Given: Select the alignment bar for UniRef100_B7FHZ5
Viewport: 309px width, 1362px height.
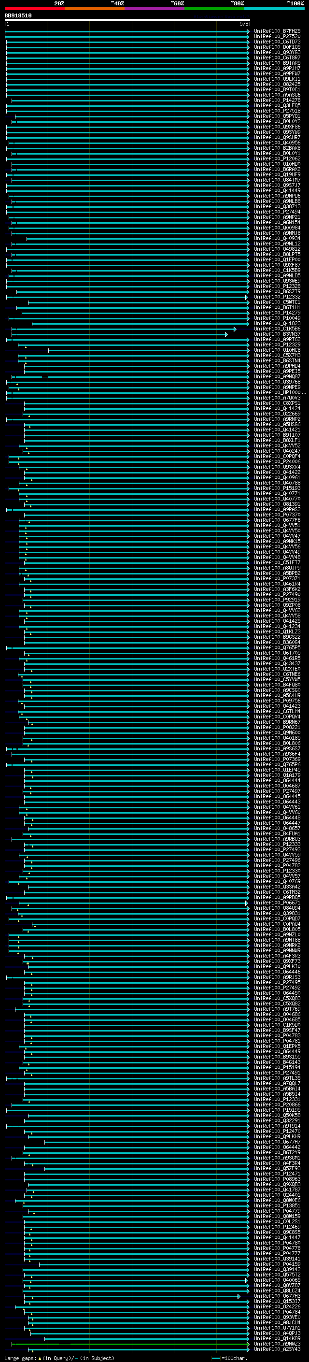Looking at the screenshot, I should click(x=127, y=31).
